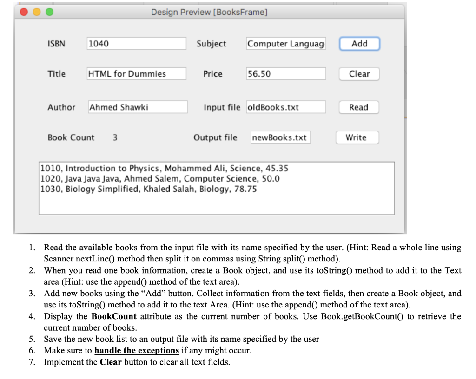Click inside the books list text area

point(216,202)
